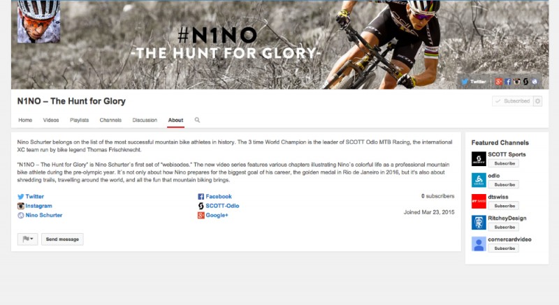Open the Instagram camera icon on banner
559x305 pixels.
click(516, 82)
